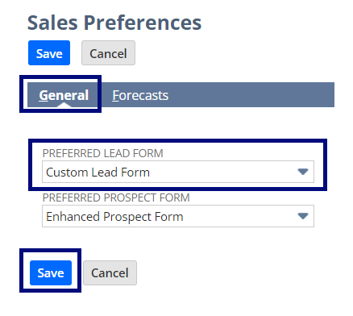
Task: Click blank space inside Prospect Form combo box
Action: click(x=239, y=216)
